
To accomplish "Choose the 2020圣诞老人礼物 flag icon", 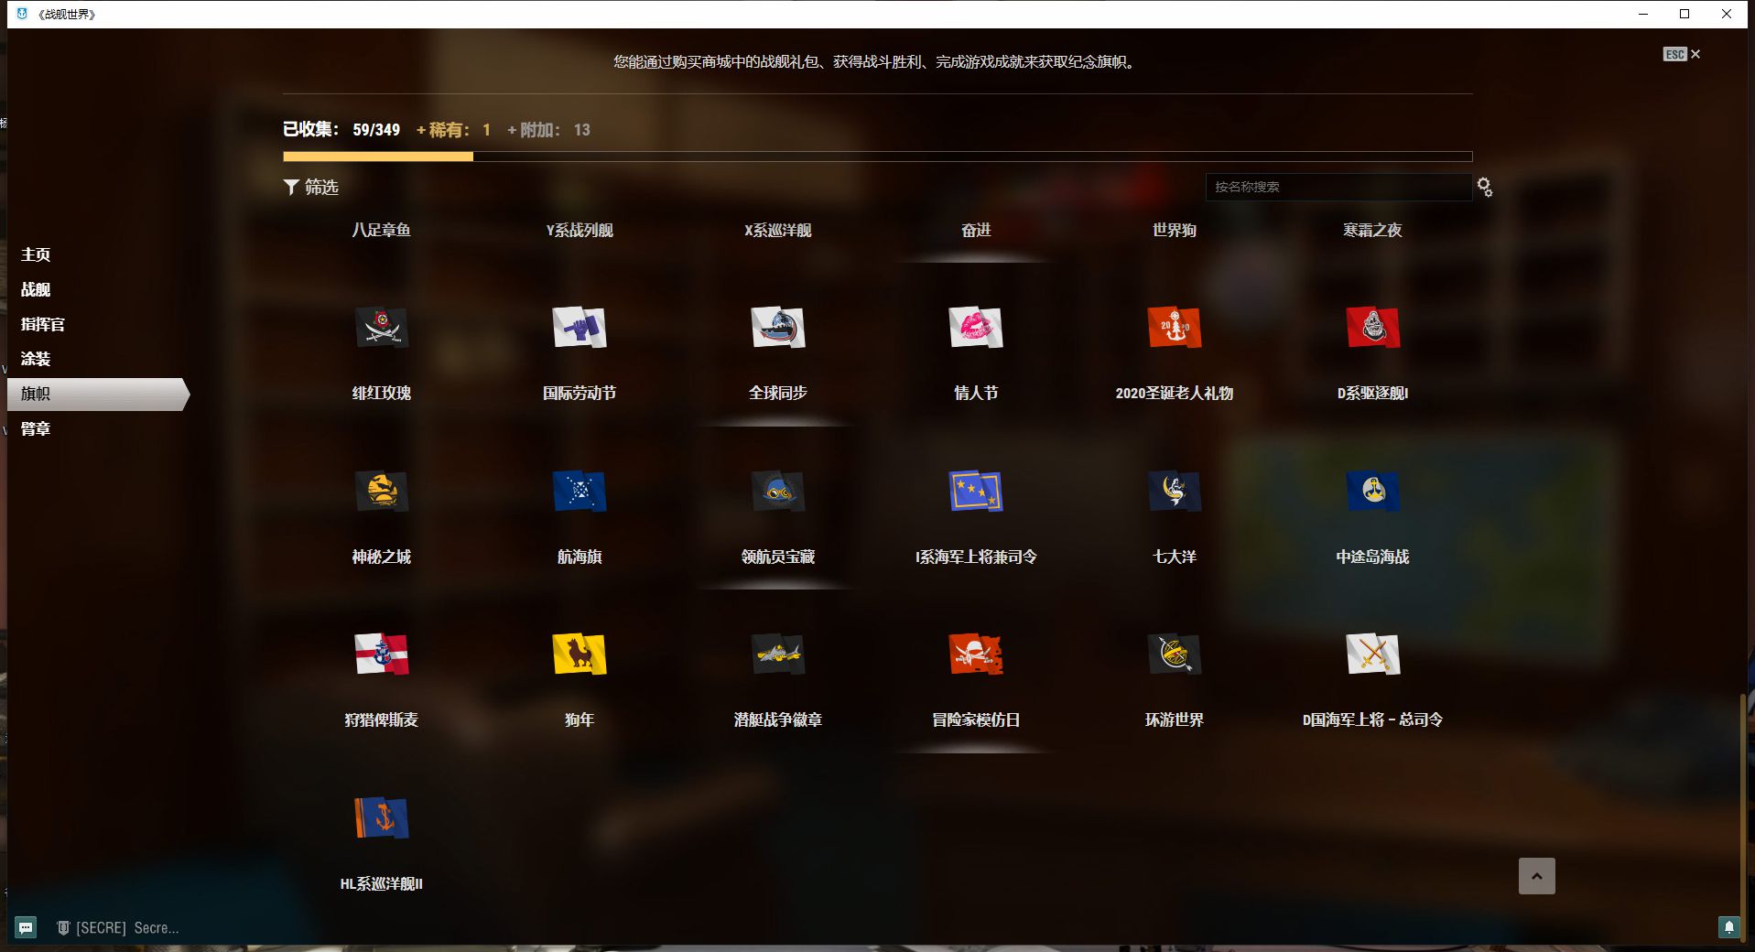I will tap(1174, 328).
